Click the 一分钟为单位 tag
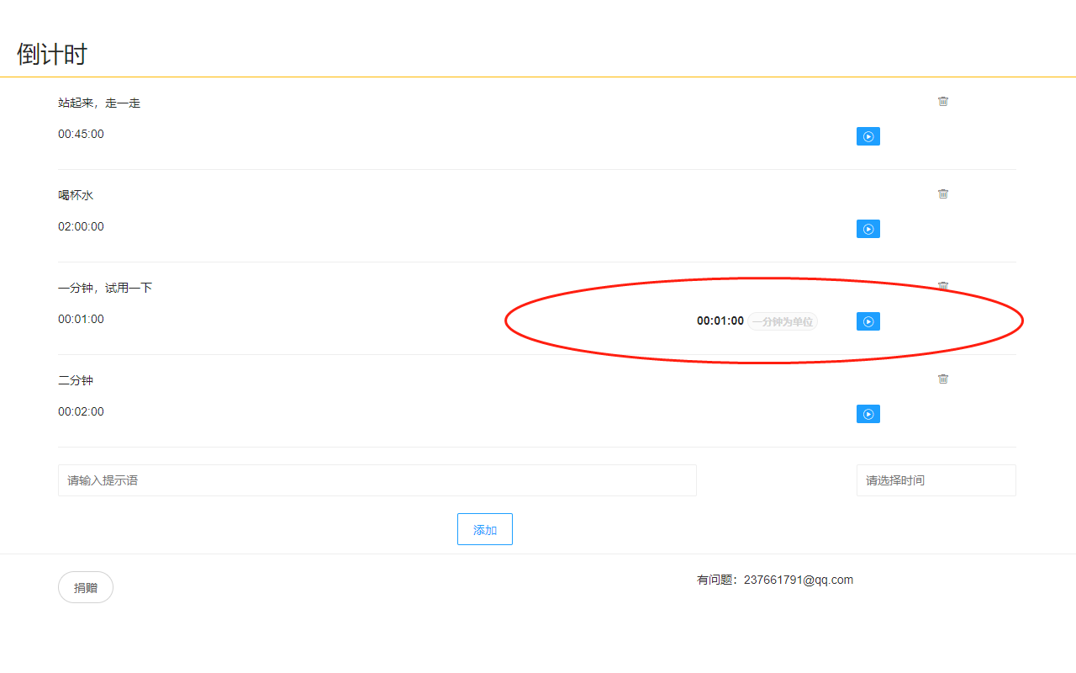1076x673 pixels. pyautogui.click(x=783, y=321)
